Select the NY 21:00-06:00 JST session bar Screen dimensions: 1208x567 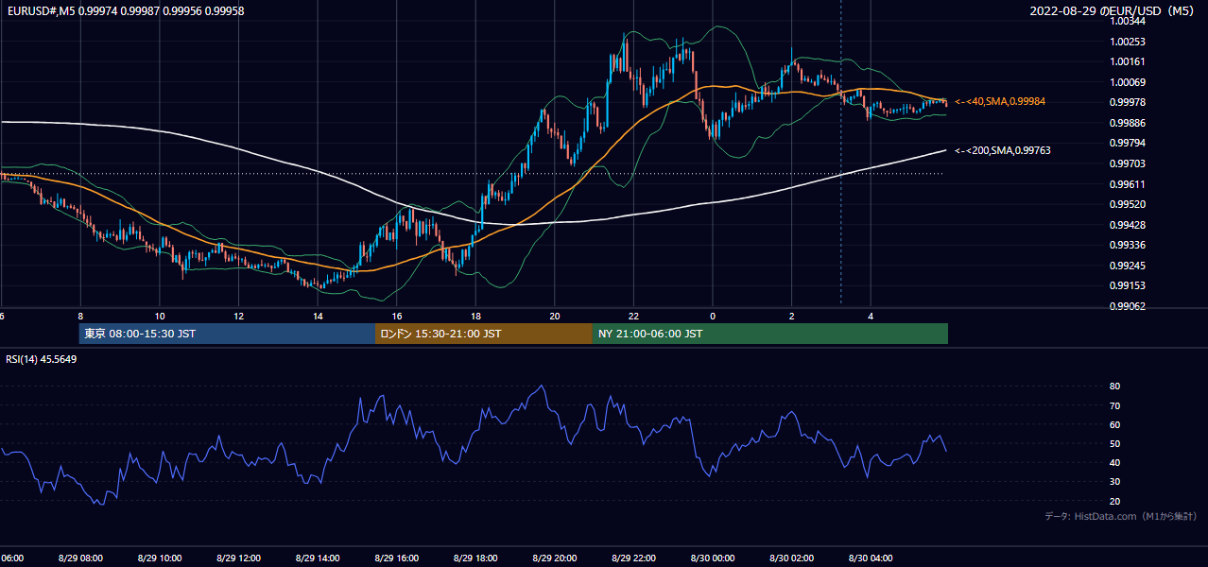point(770,334)
